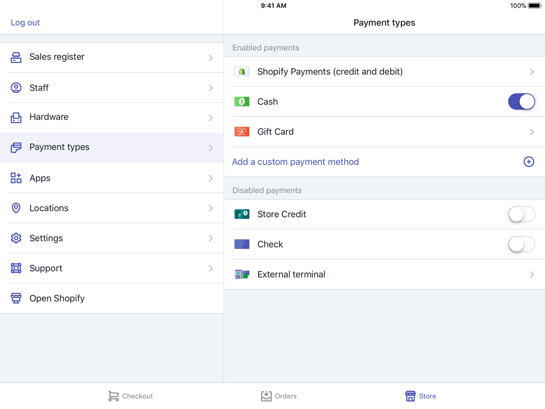545x409 pixels.
Task: Click the Hardware printer icon
Action: (x=16, y=118)
